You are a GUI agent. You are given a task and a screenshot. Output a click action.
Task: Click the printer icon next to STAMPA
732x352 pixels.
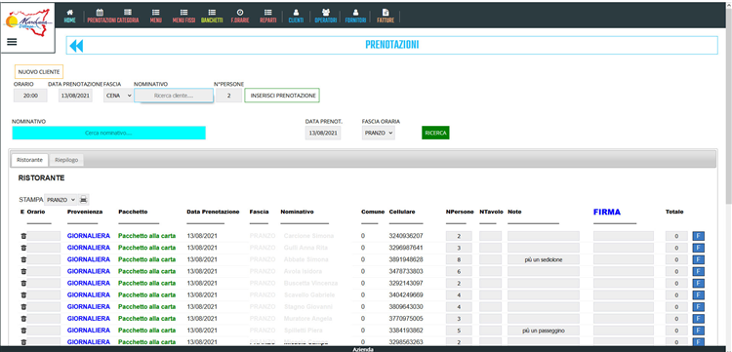(84, 200)
